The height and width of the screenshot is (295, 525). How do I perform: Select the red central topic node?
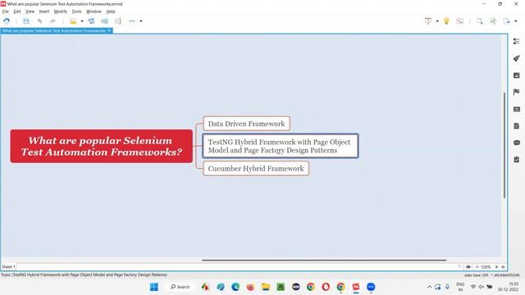click(102, 146)
